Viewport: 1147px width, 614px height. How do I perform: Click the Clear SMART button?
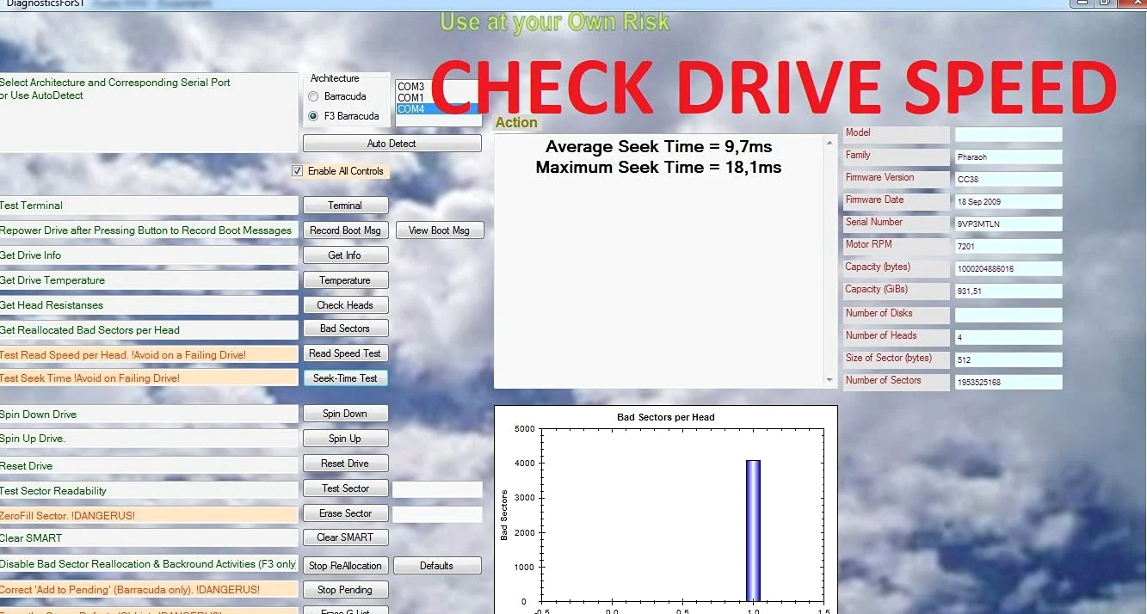click(345, 537)
